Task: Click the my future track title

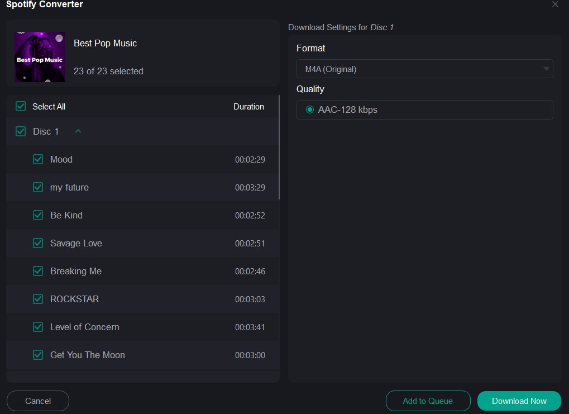Action: [69, 187]
